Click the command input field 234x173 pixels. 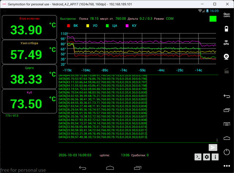click(x=133, y=148)
